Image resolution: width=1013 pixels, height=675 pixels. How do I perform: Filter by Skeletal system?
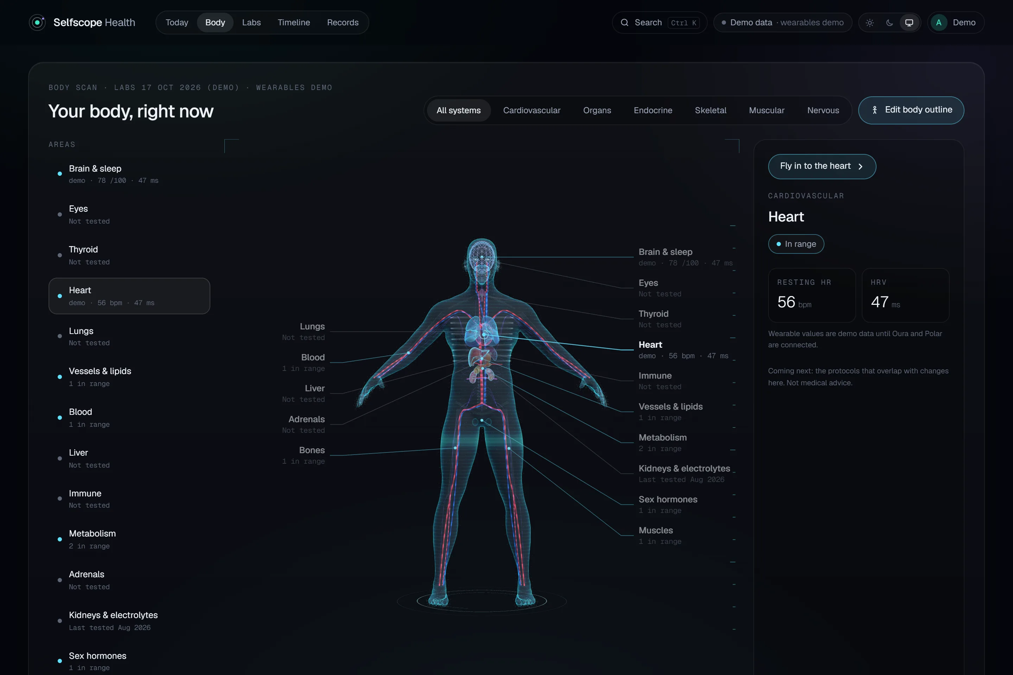[710, 110]
